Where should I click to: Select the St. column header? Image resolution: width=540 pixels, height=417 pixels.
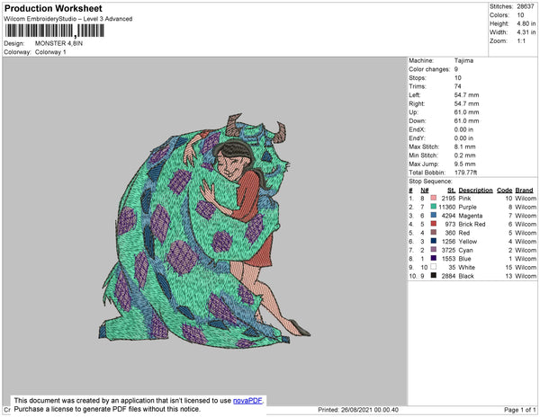[x=451, y=191]
